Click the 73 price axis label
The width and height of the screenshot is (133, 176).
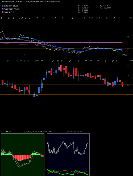[128, 75]
